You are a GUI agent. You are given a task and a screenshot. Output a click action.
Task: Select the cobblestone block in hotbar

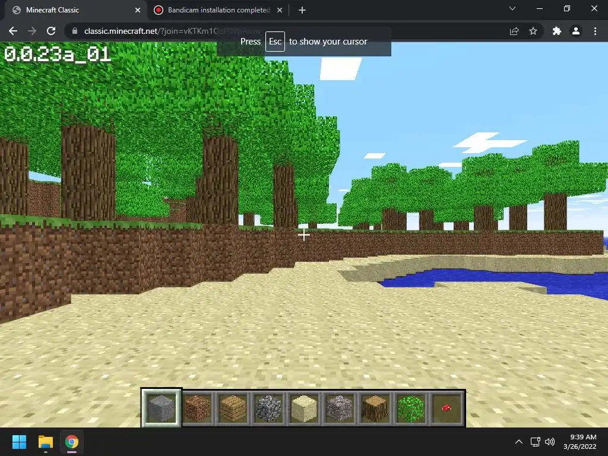tap(268, 408)
